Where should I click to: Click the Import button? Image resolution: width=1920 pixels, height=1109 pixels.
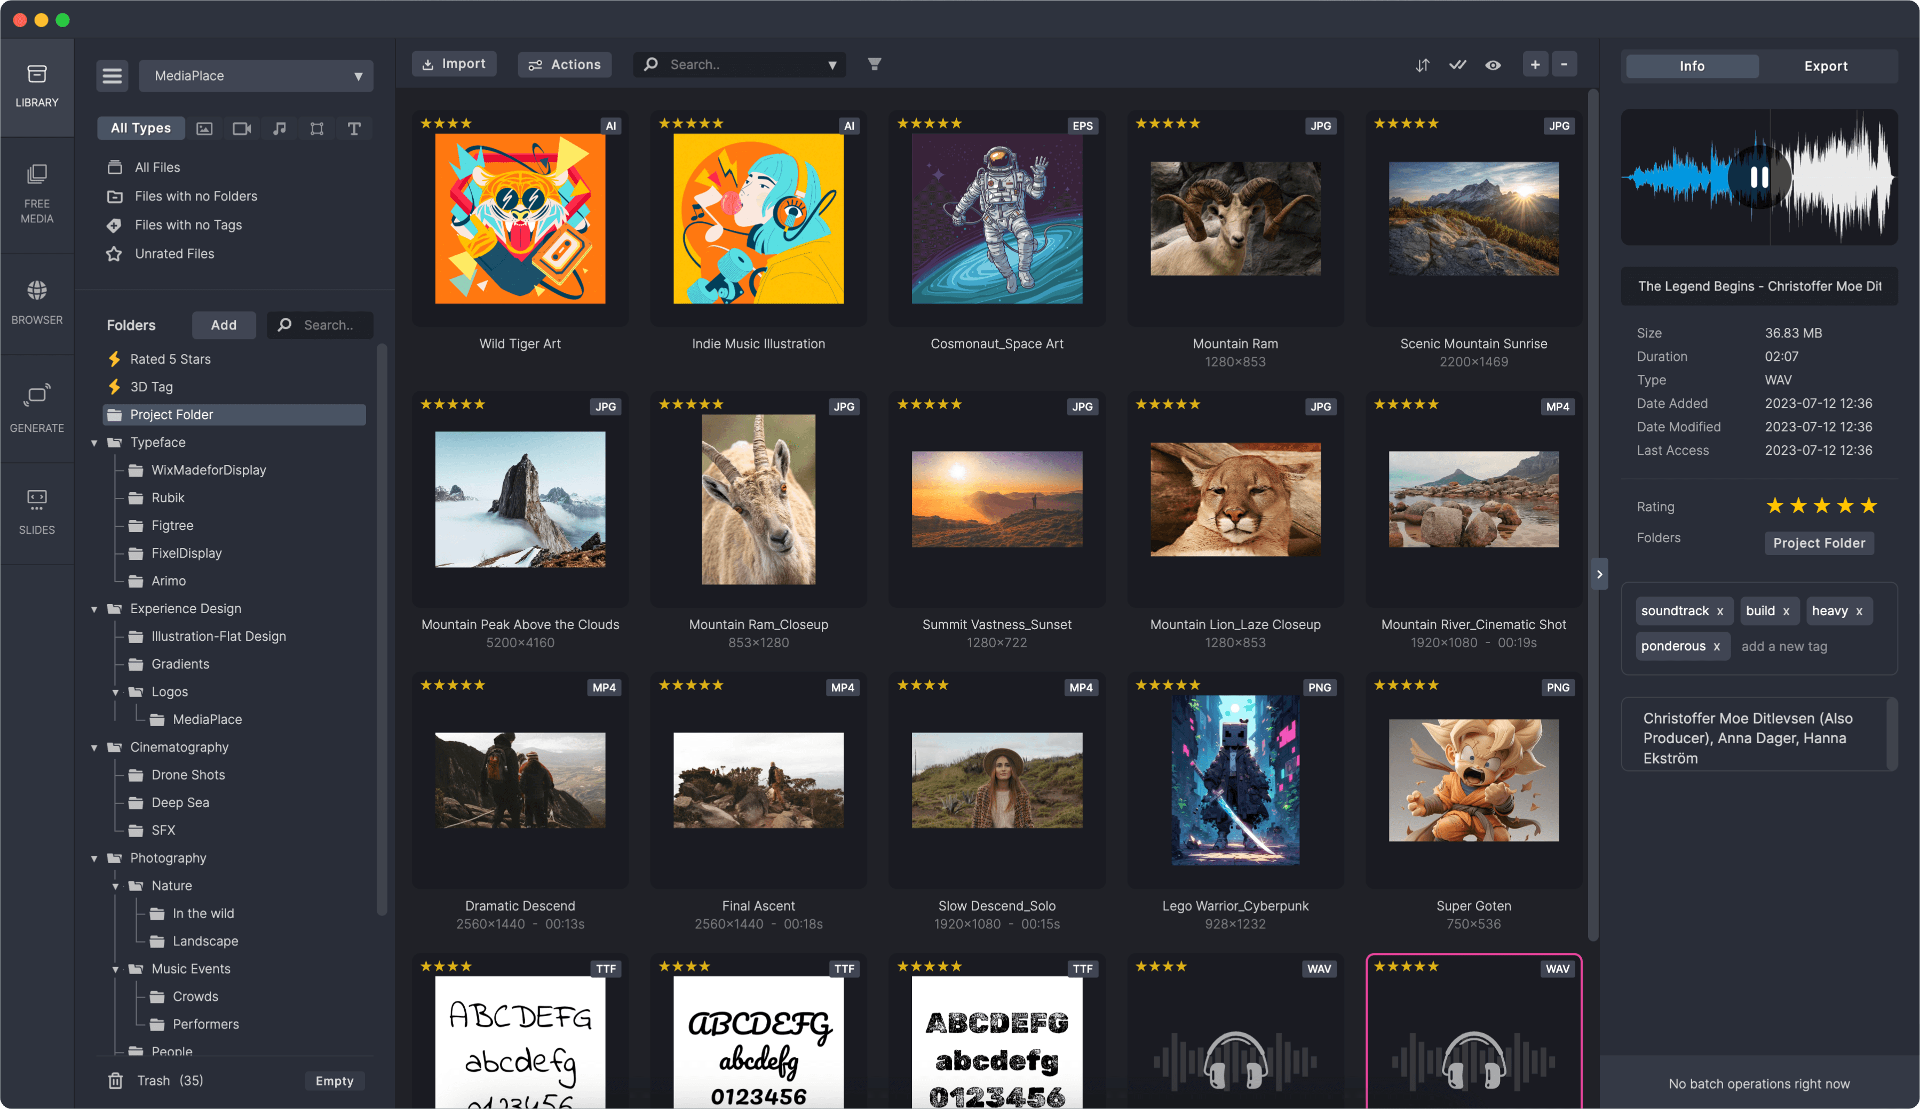click(x=454, y=65)
